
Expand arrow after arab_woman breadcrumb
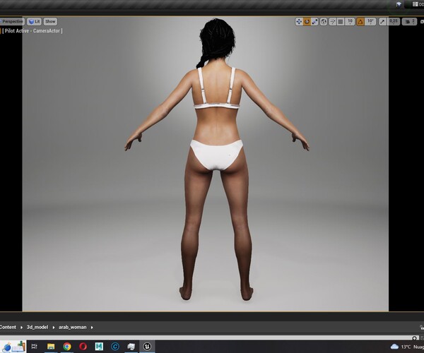click(x=92, y=328)
